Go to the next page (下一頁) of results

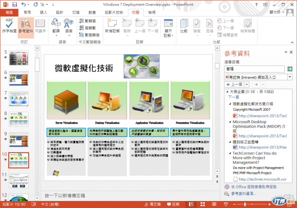[x=234, y=97]
